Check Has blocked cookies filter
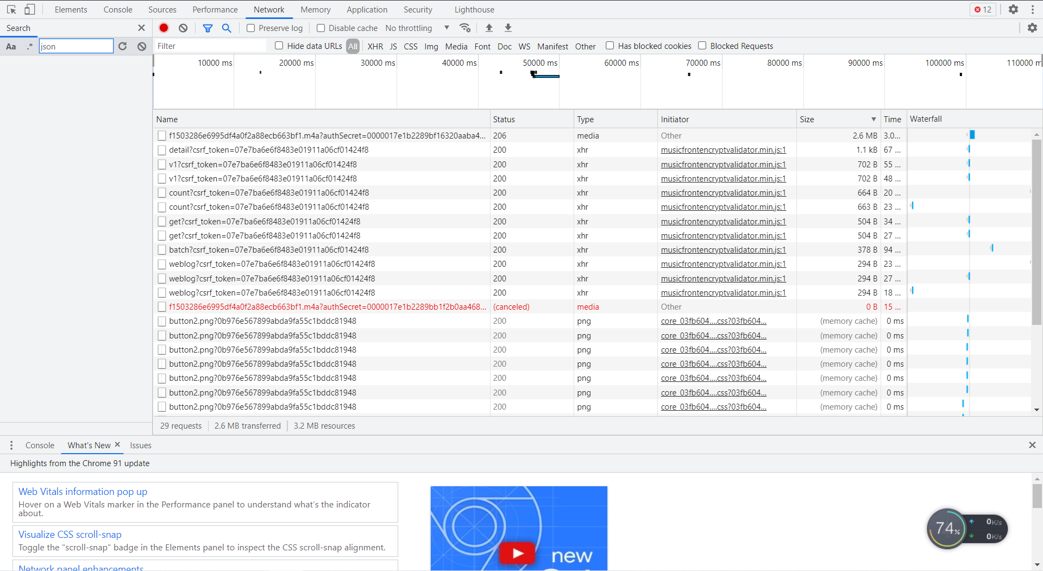 tap(610, 46)
